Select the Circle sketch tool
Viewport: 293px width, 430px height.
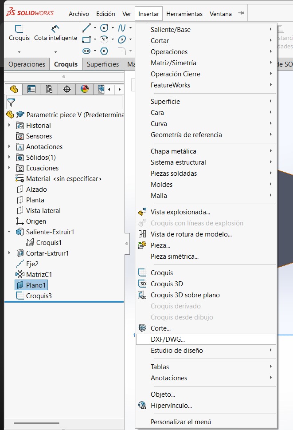(104, 28)
